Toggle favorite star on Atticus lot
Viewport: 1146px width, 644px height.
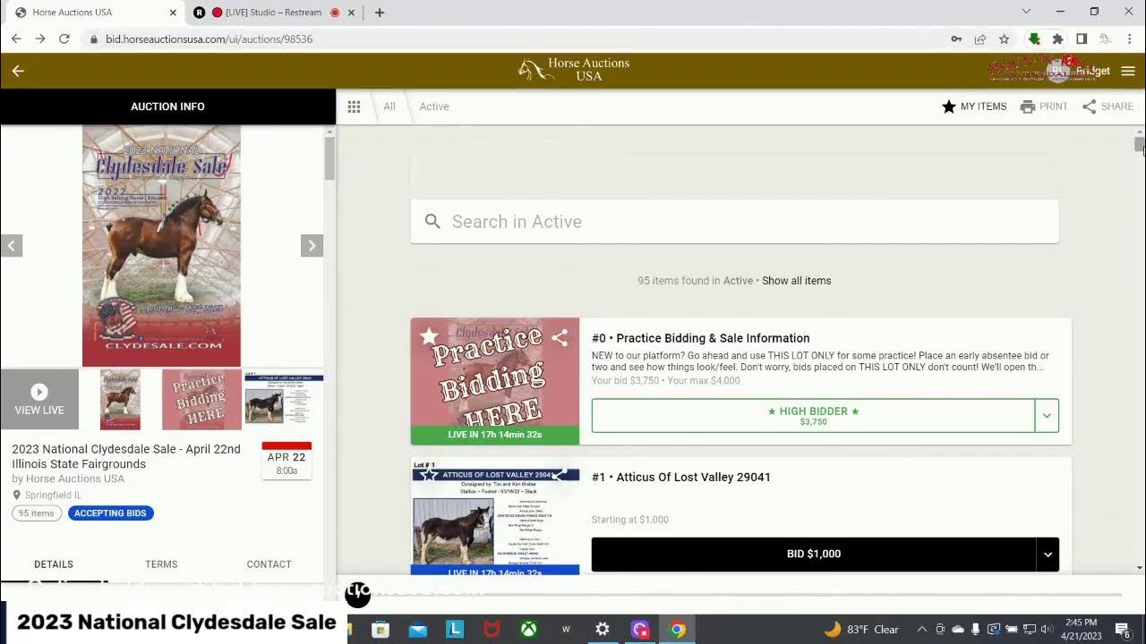(429, 475)
